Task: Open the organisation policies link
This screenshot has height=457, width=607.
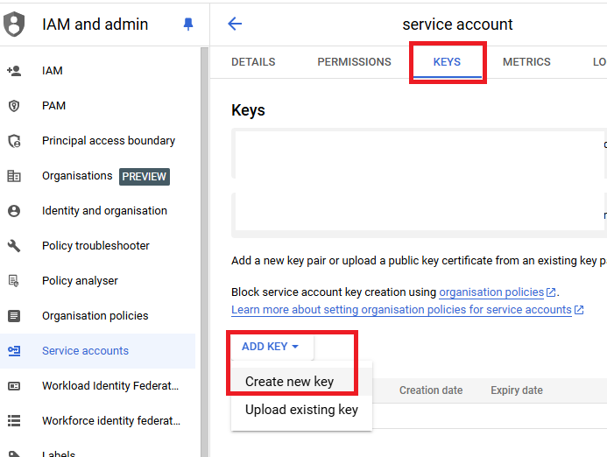Action: tap(491, 292)
